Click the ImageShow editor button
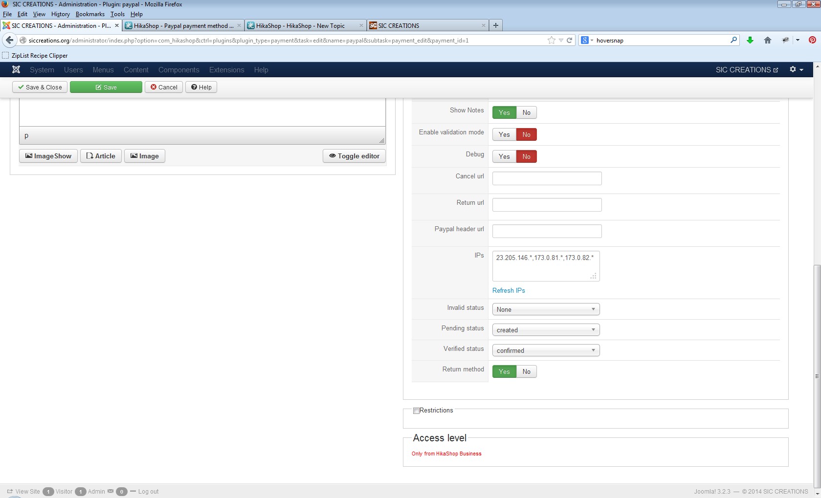The width and height of the screenshot is (821, 498). [x=48, y=156]
